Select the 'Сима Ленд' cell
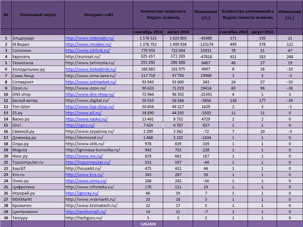The image size is (303, 227). click(38, 76)
